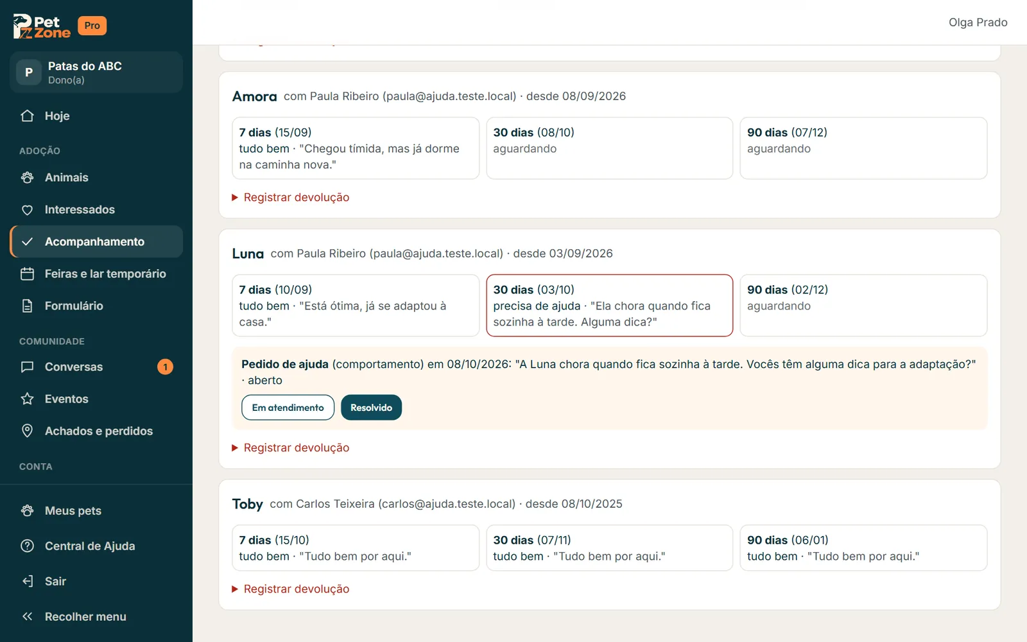Viewport: 1027px width, 642px height.
Task: Click the logout arrow icon beside Sair
Action: pos(27,582)
